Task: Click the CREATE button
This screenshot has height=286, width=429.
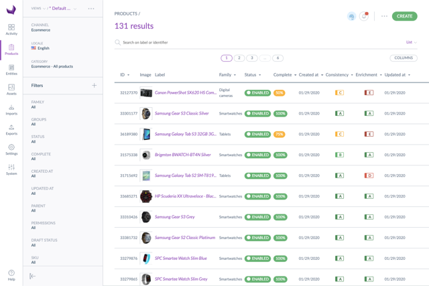Action: tap(404, 16)
